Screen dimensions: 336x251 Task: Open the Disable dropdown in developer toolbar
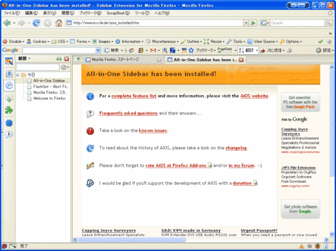(x=13, y=41)
